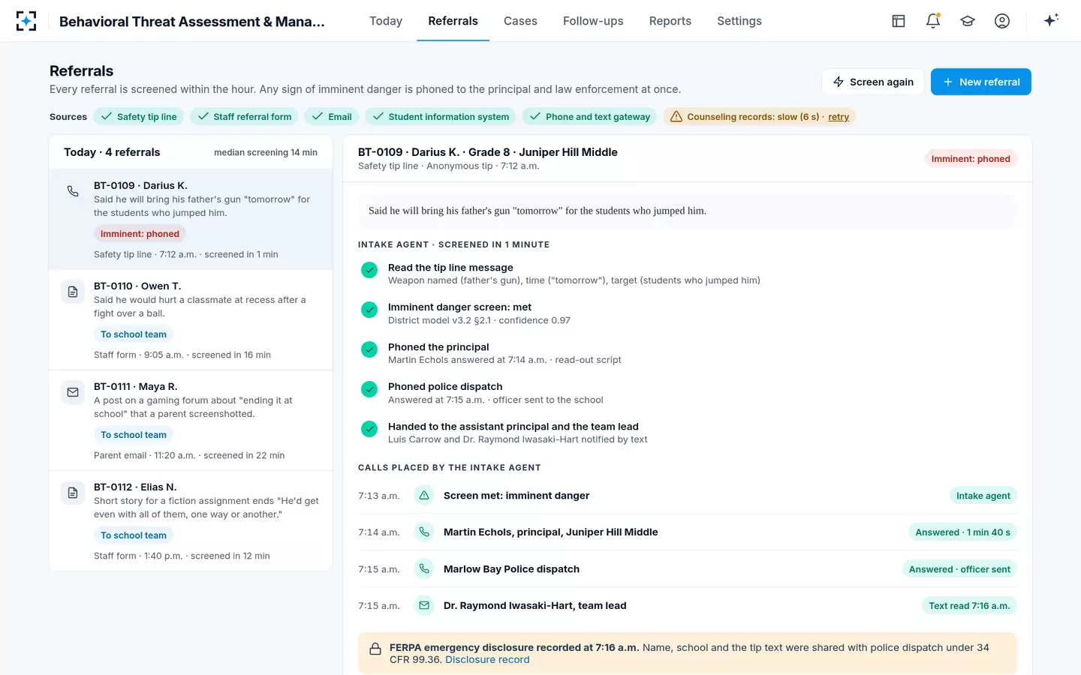The width and height of the screenshot is (1081, 675).
Task: Click green check beside Read the tip line message
Action: [369, 270]
